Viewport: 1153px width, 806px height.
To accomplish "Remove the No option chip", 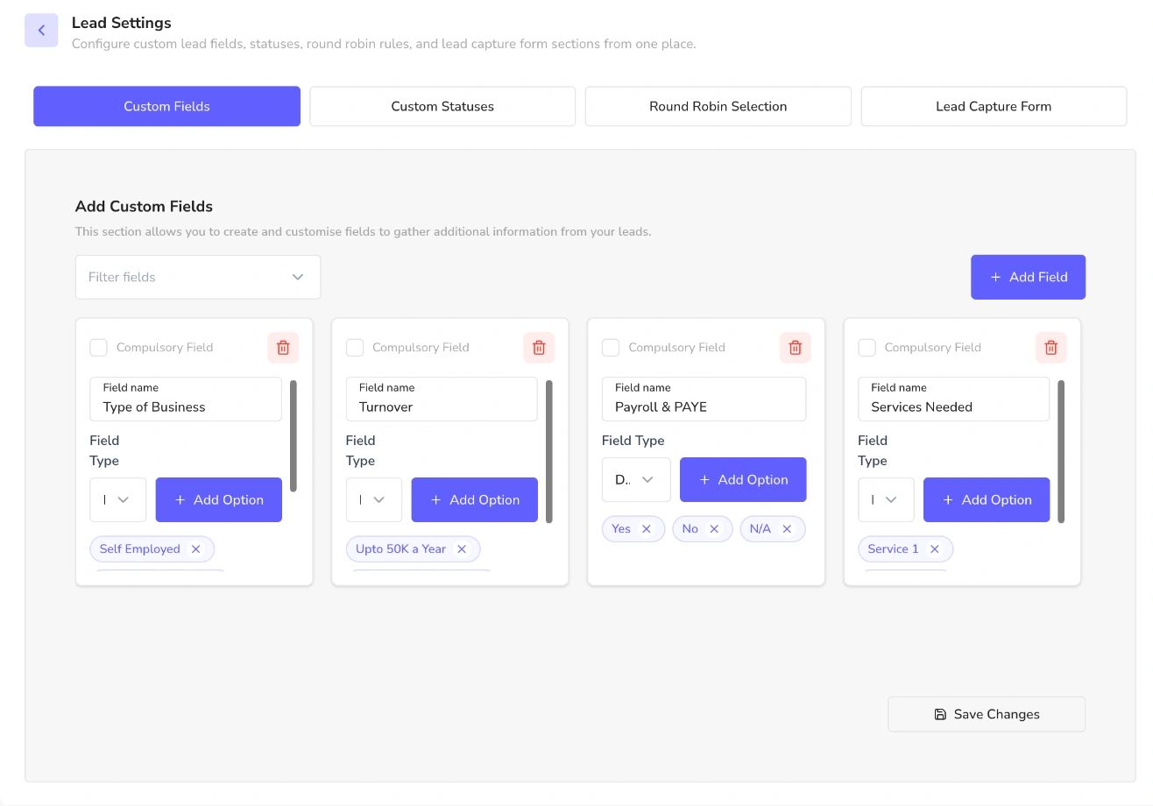I will [x=714, y=529].
